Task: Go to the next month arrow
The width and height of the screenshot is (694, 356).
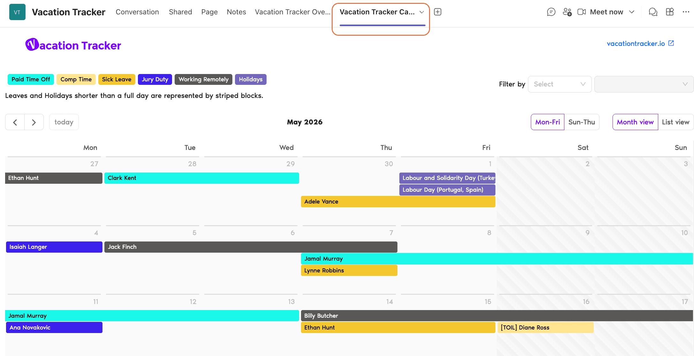Action: click(34, 122)
